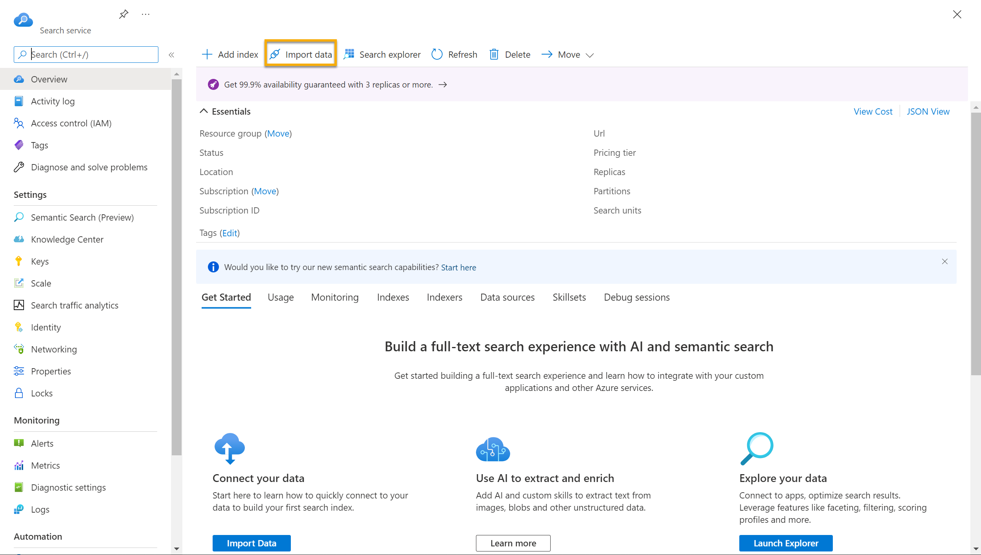Click the Keys settings icon in sidebar
The height and width of the screenshot is (555, 981).
click(19, 261)
